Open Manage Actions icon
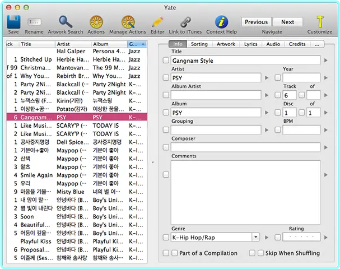The image size is (340, 269). pyautogui.click(x=128, y=22)
